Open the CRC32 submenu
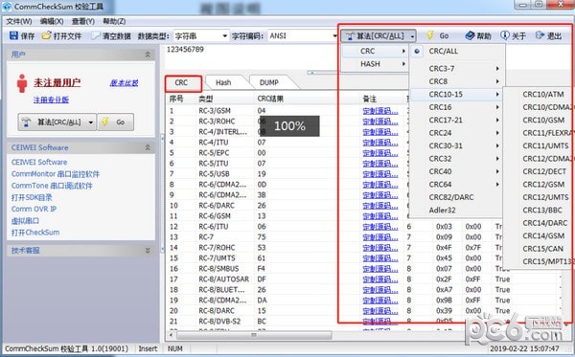 456,159
